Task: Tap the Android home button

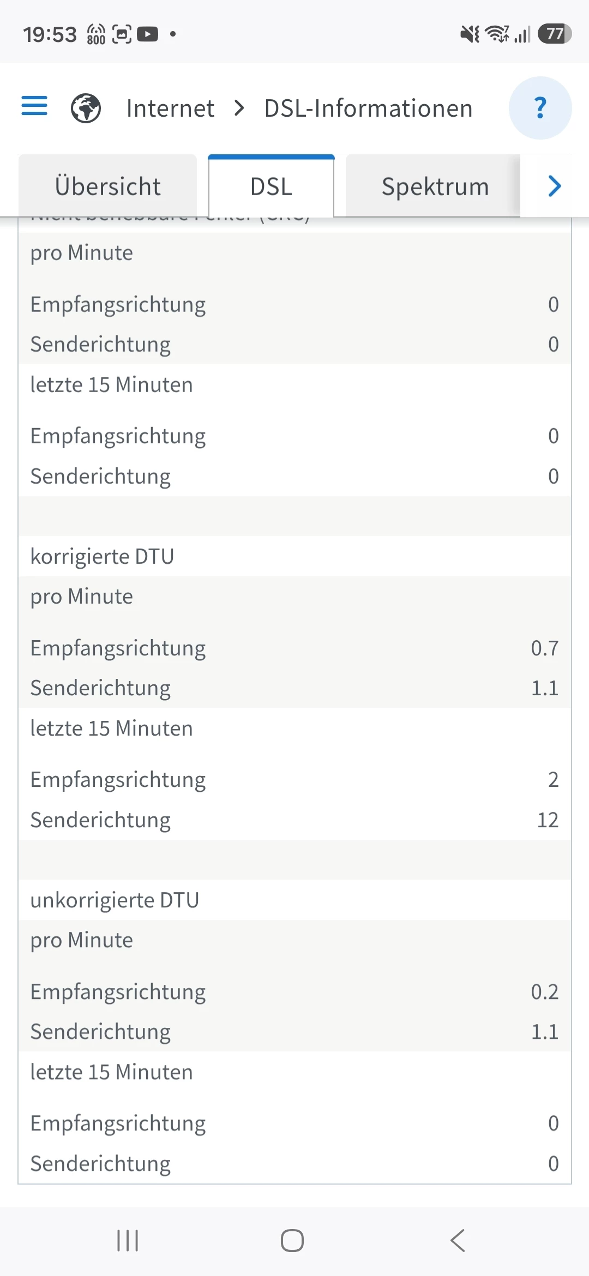Action: [x=292, y=1241]
